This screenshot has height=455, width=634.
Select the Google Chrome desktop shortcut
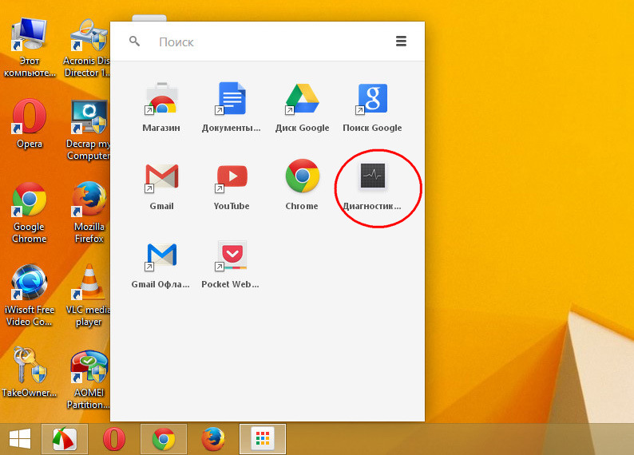click(x=29, y=212)
